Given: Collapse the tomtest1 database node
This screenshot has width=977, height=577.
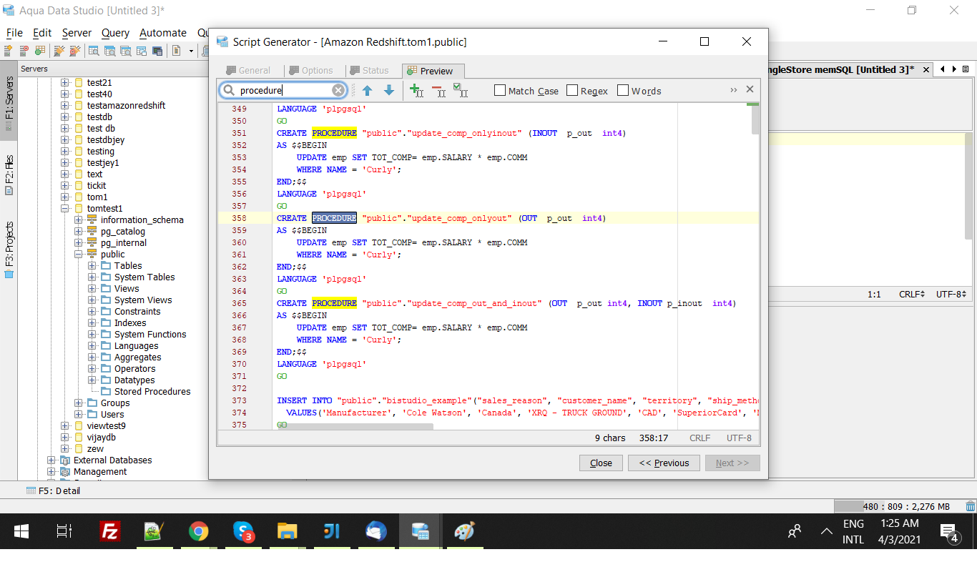Looking at the screenshot, I should pos(65,209).
